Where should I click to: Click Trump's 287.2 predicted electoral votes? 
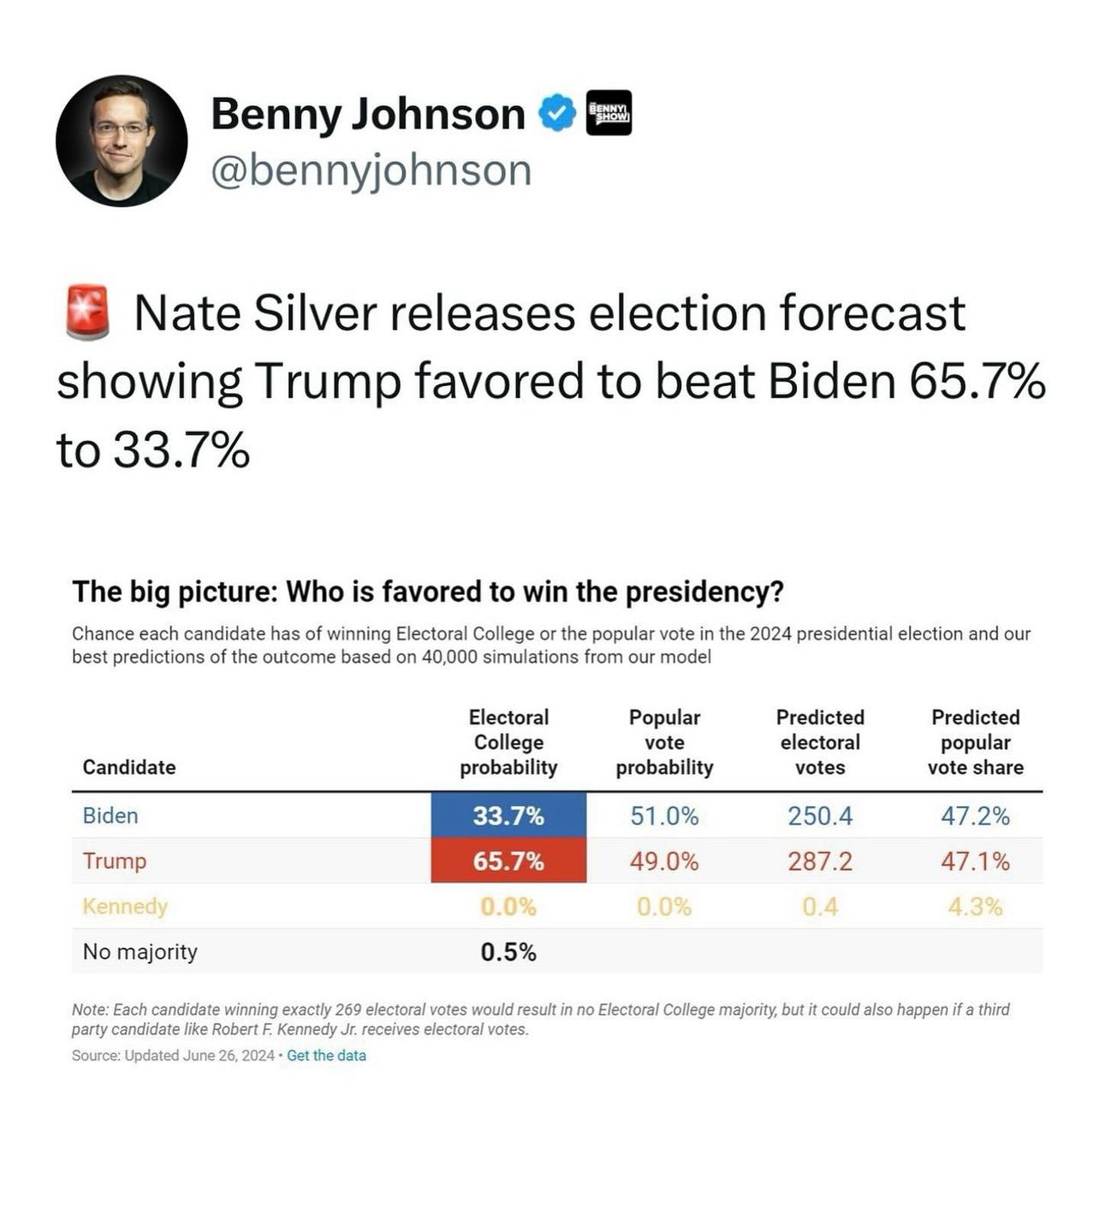820,860
